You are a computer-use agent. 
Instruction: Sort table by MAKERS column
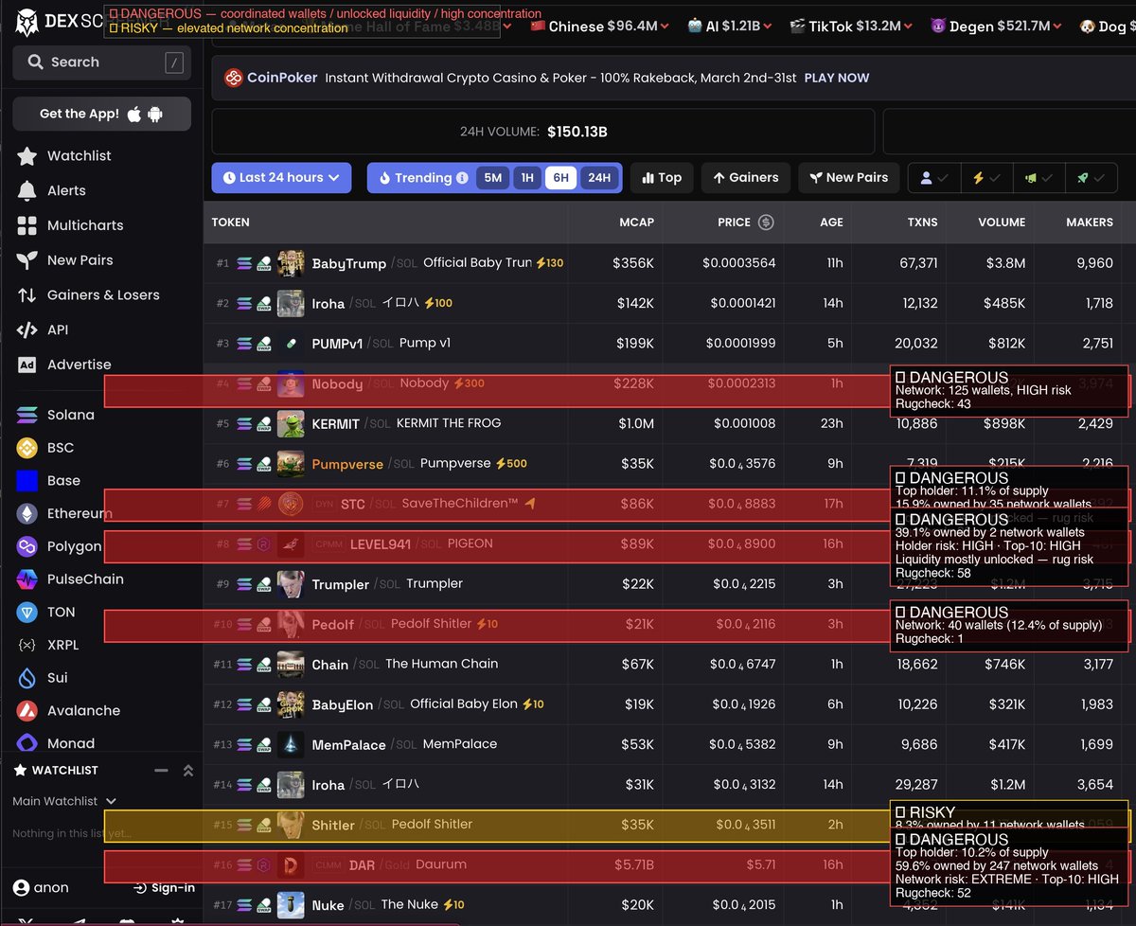click(1090, 223)
